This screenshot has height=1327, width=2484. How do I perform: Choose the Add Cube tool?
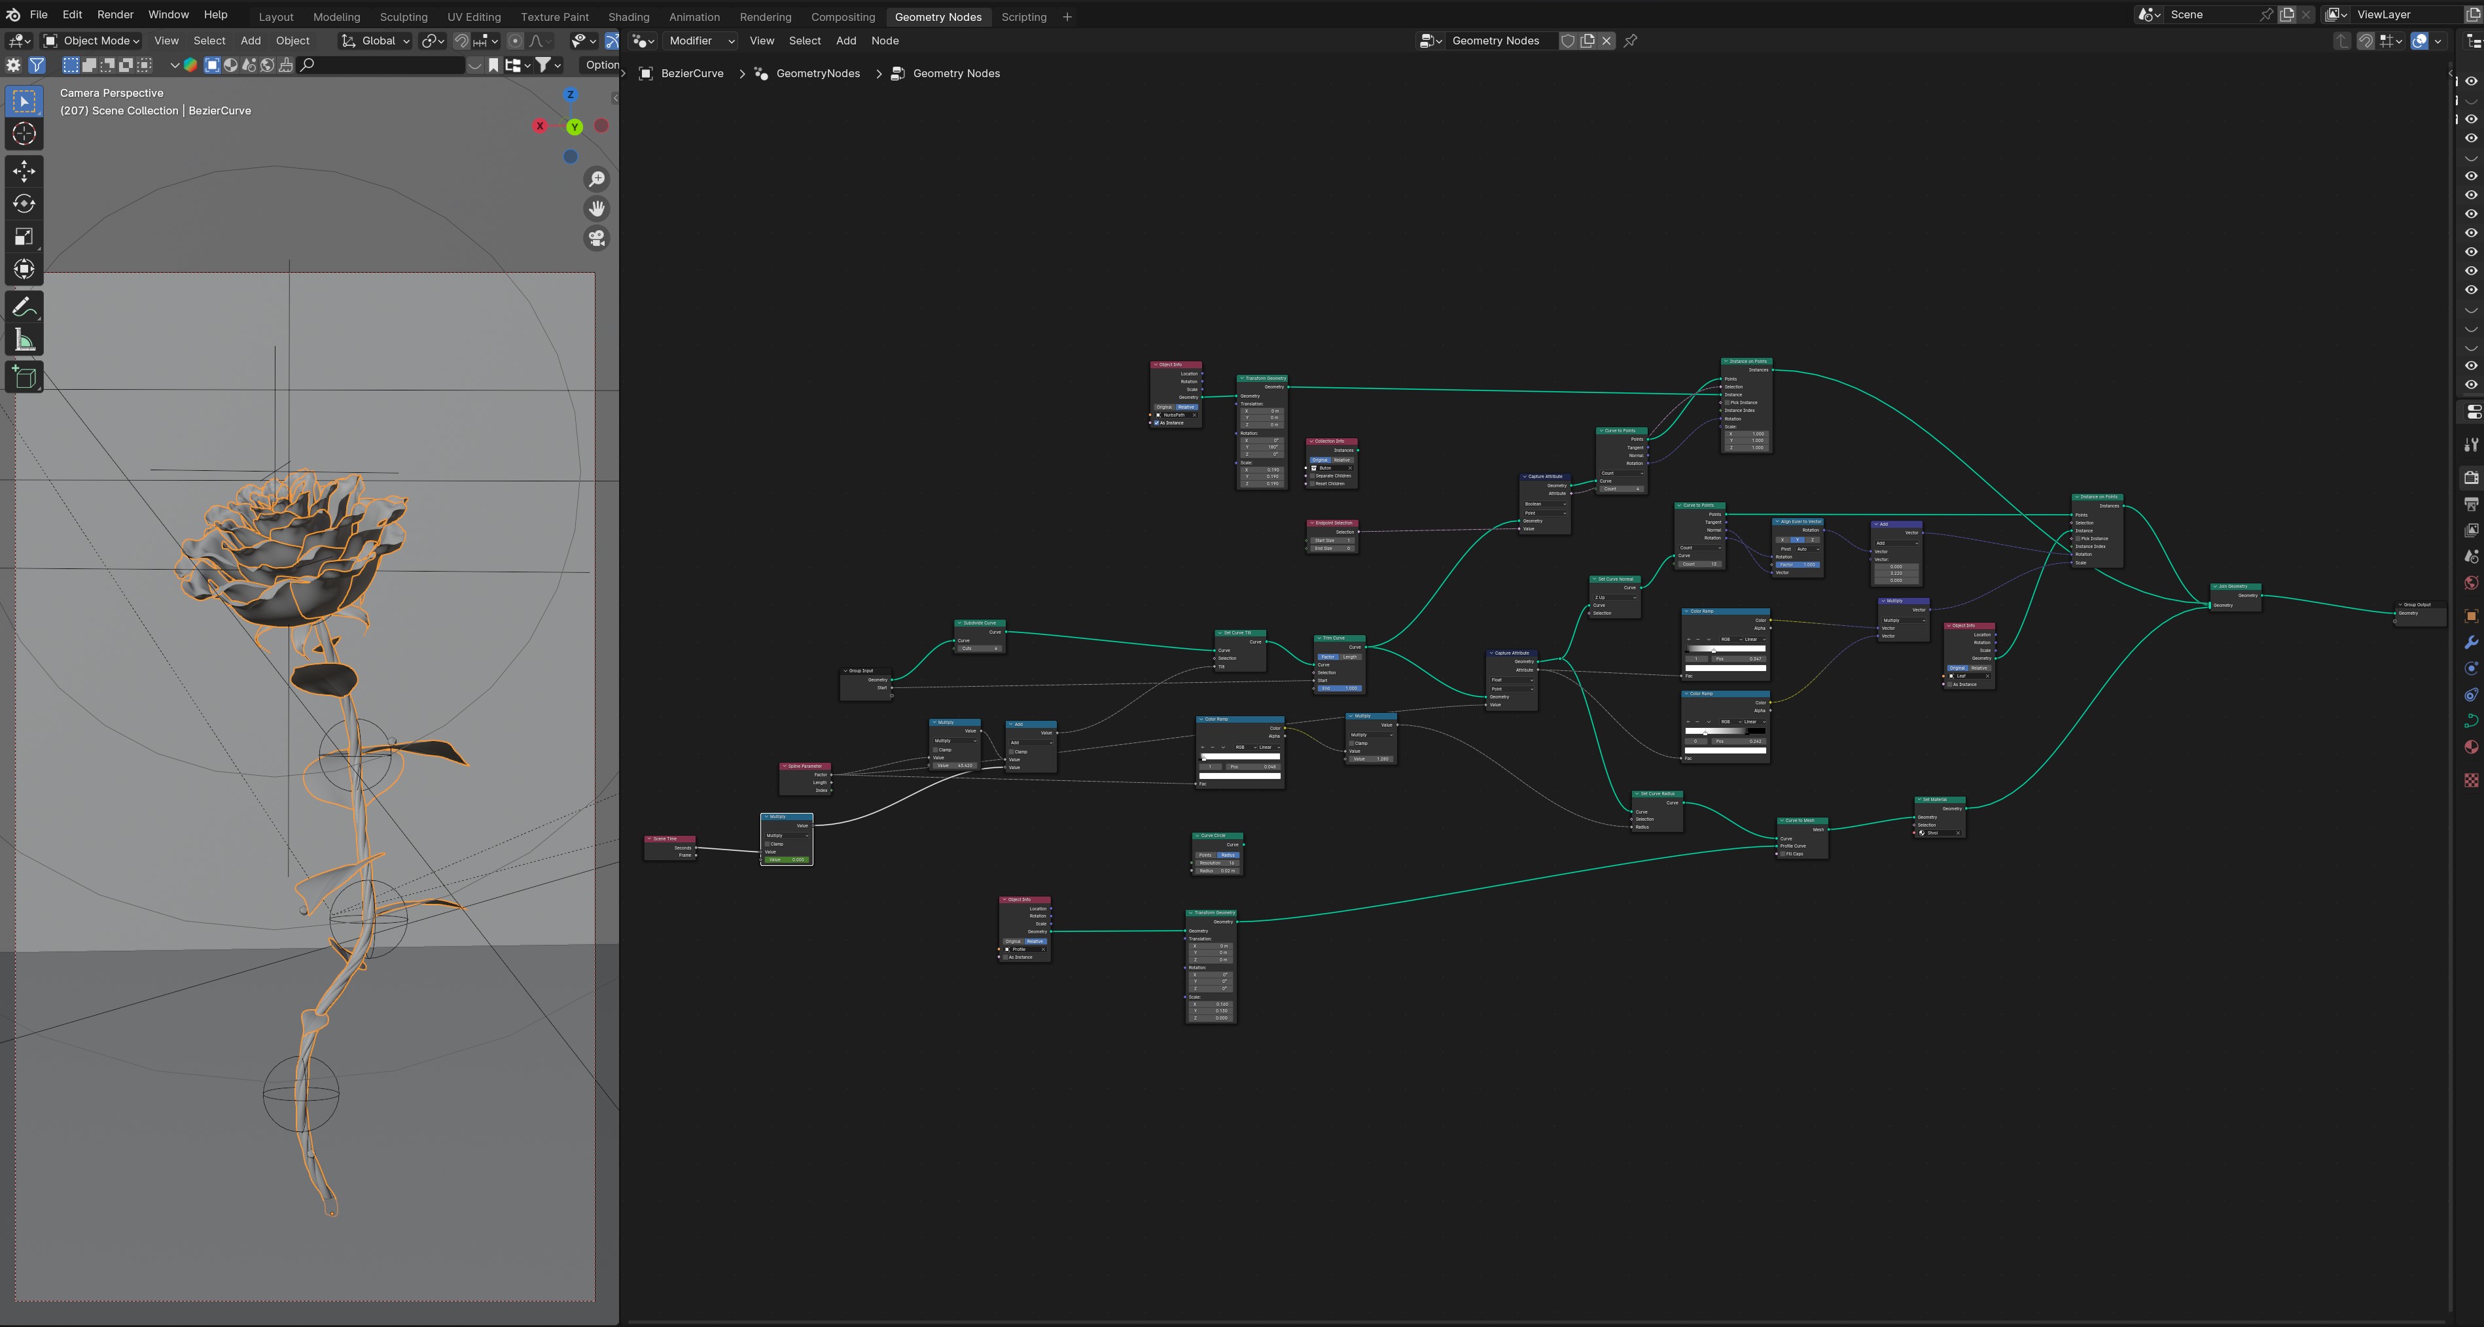tap(24, 377)
